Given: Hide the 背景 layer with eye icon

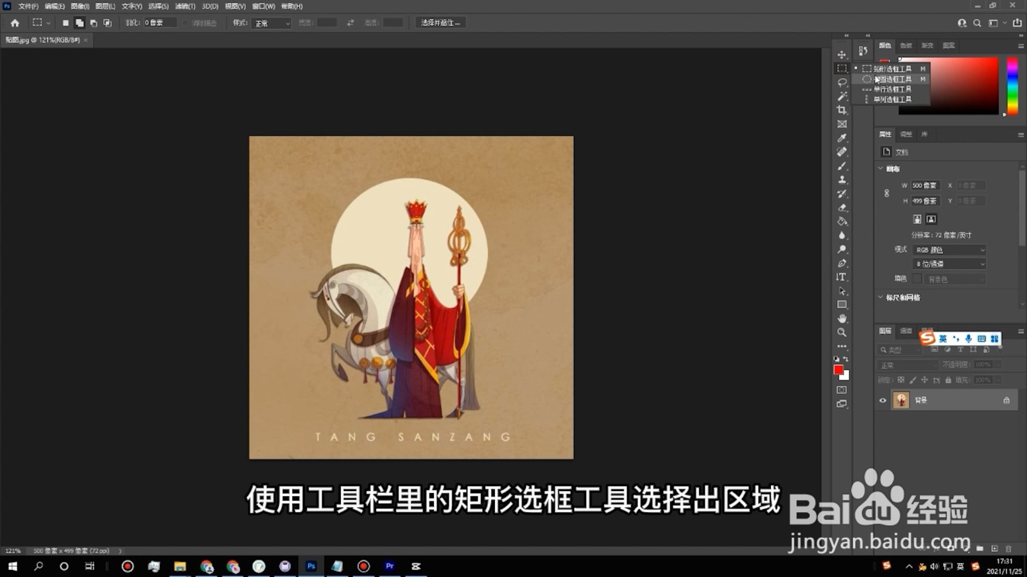Looking at the screenshot, I should 883,401.
